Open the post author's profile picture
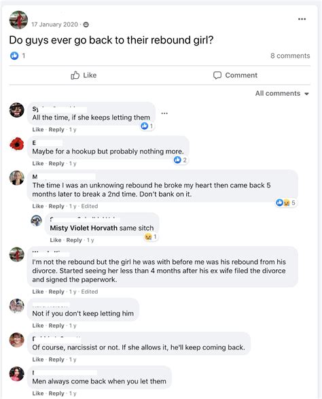This screenshot has width=322, height=399. (18, 20)
